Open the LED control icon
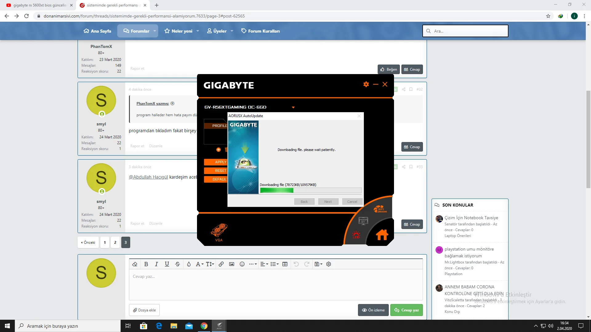This screenshot has width=591, height=332. [x=356, y=235]
